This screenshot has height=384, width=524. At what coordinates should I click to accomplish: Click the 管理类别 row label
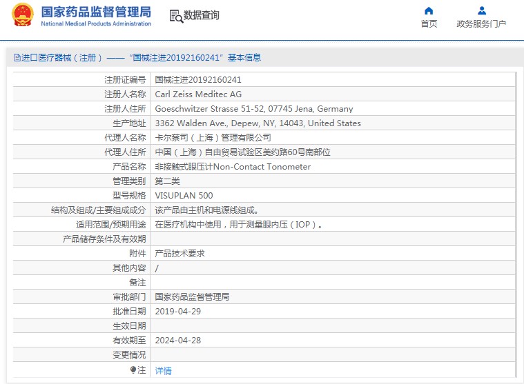tap(129, 181)
